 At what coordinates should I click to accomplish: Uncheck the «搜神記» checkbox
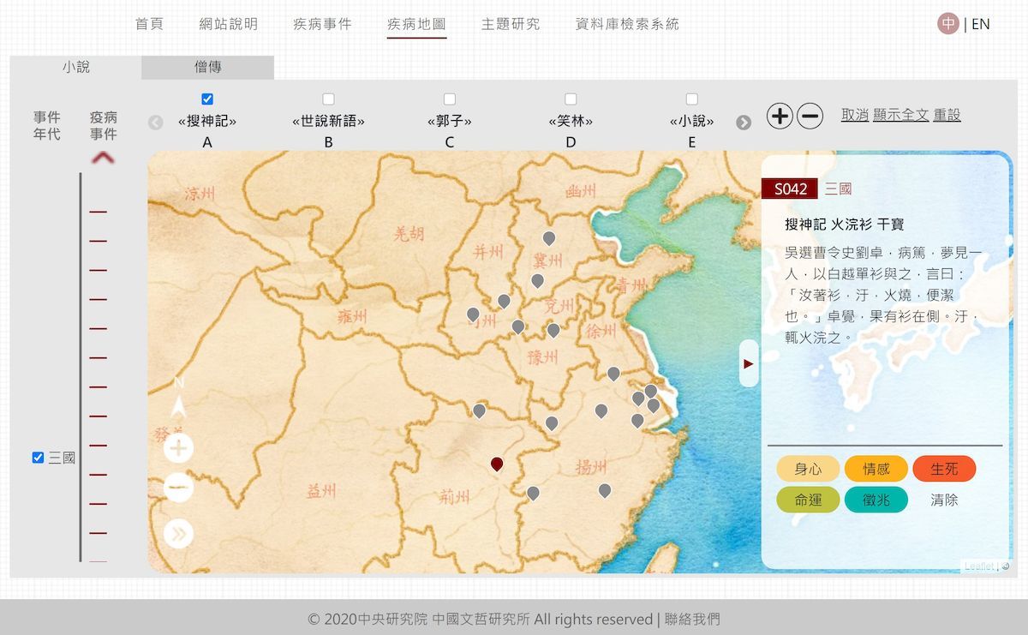207,99
